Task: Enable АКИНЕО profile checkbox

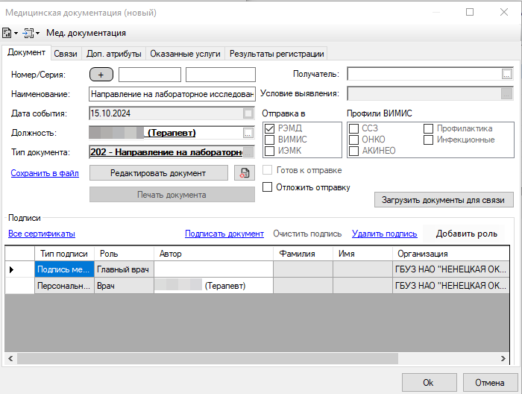Action: click(354, 151)
